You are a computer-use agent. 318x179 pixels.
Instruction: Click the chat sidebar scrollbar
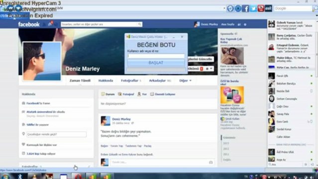point(317,55)
